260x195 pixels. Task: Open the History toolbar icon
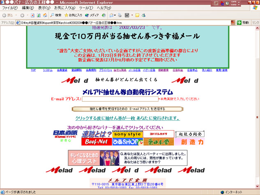[x=104, y=16]
